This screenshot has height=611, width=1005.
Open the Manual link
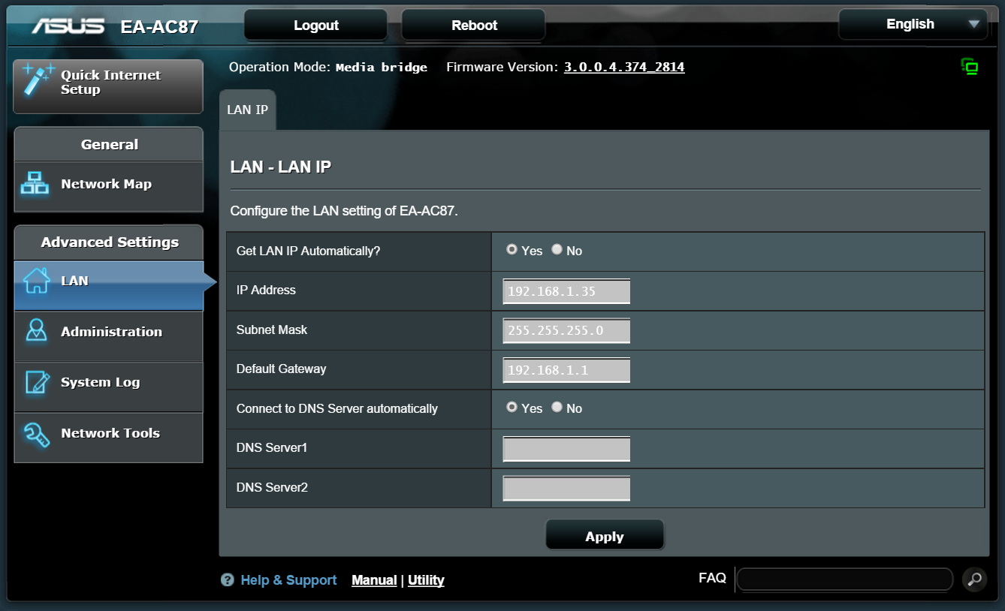pyautogui.click(x=374, y=580)
